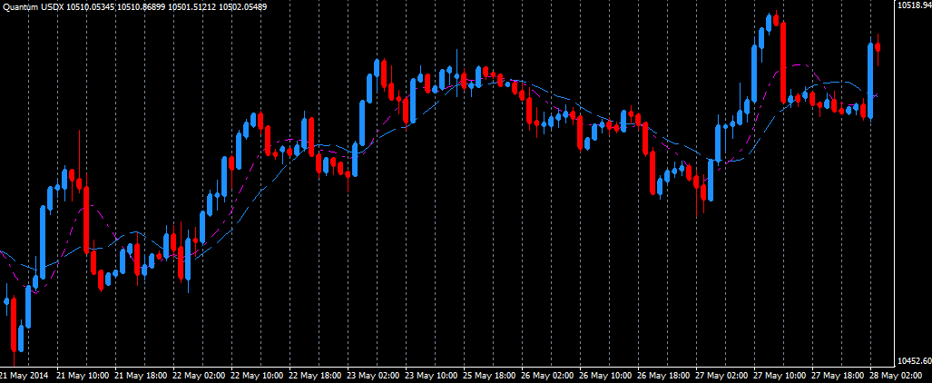Select the 26 May 10:00 time label
Screen dimensions: 932x383
tap(605, 375)
